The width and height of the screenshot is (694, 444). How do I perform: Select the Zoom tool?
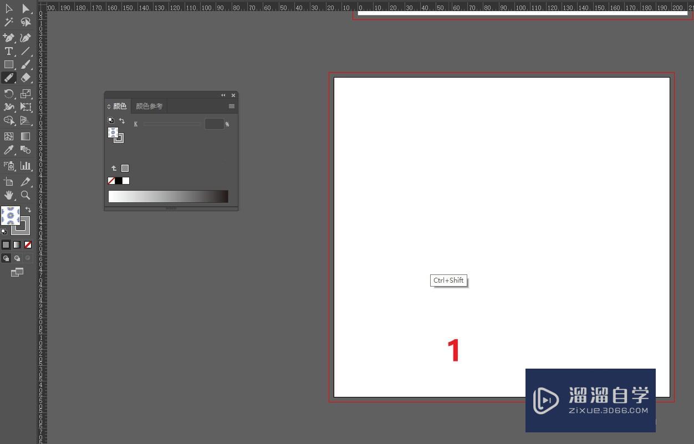[x=25, y=195]
